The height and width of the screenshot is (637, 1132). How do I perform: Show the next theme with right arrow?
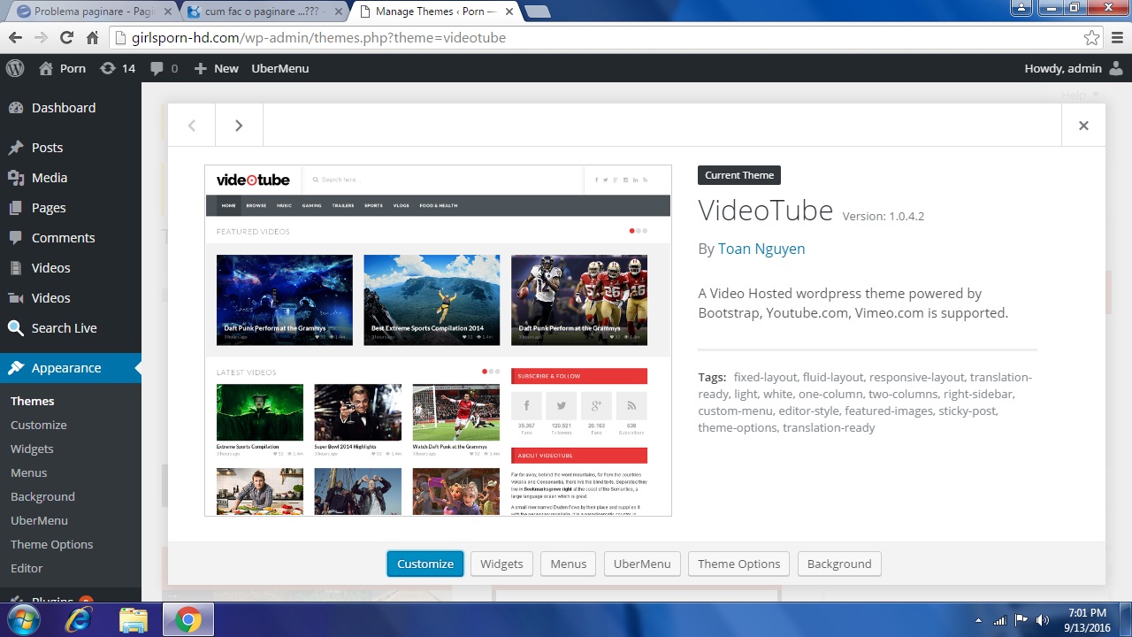(239, 126)
